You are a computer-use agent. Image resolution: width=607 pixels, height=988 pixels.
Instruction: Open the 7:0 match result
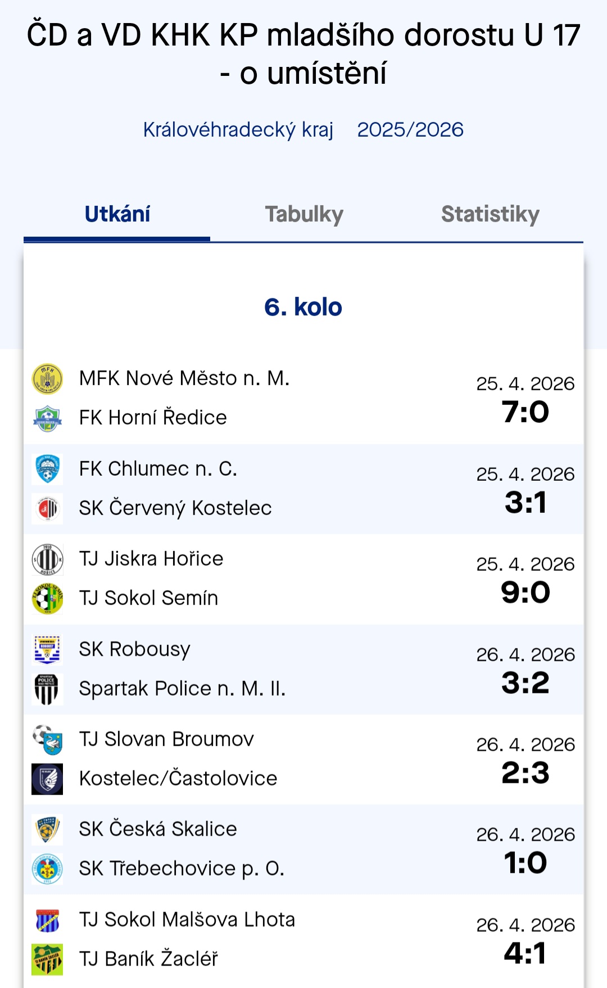(x=526, y=412)
